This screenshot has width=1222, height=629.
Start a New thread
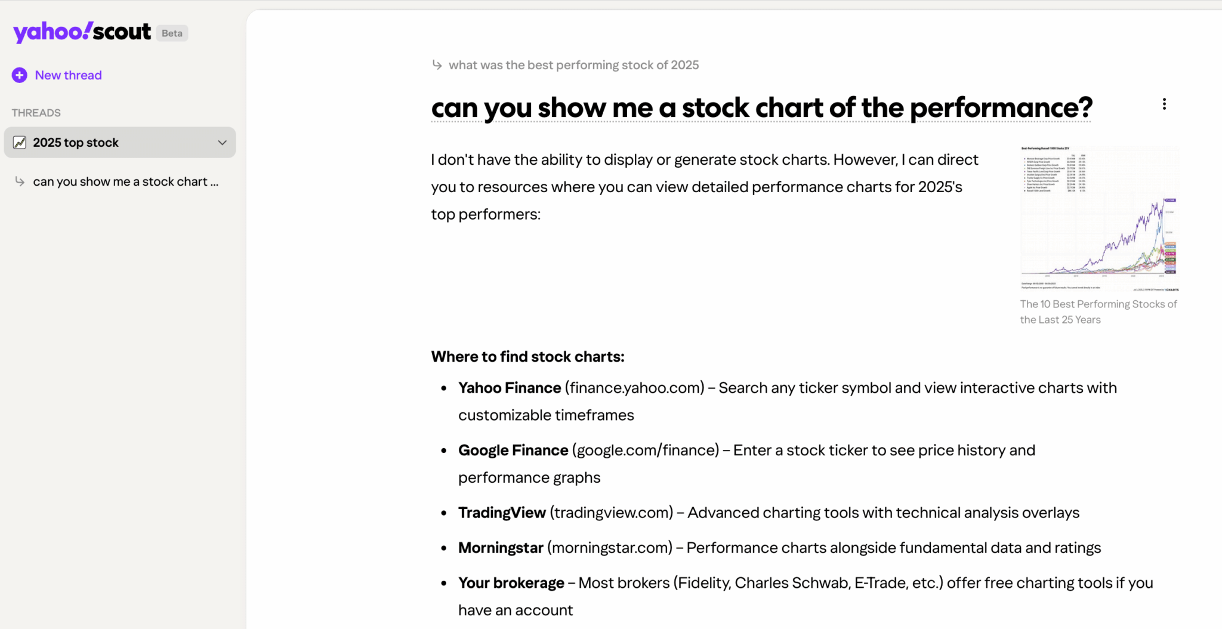[x=68, y=75]
